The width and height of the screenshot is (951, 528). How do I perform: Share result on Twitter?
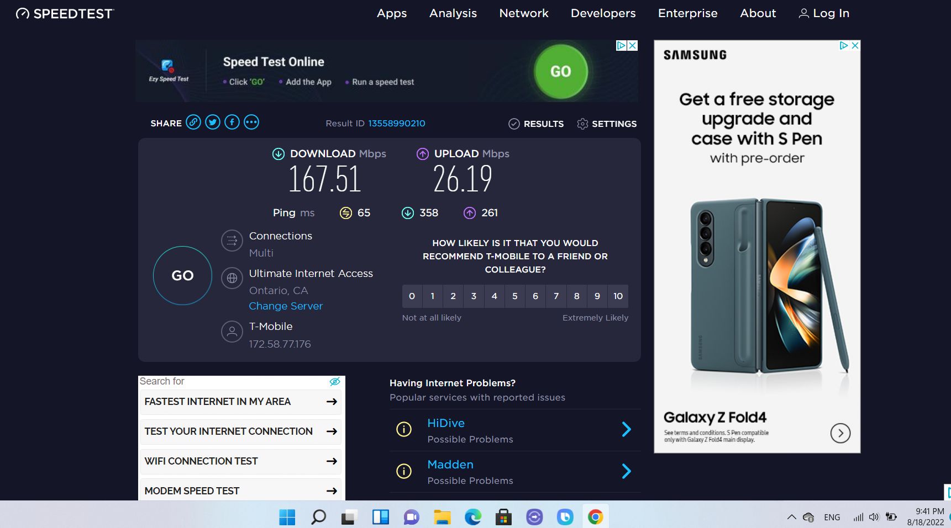pos(213,122)
